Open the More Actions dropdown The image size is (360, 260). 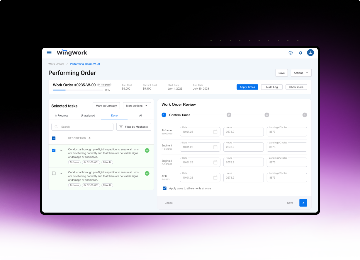tap(137, 106)
